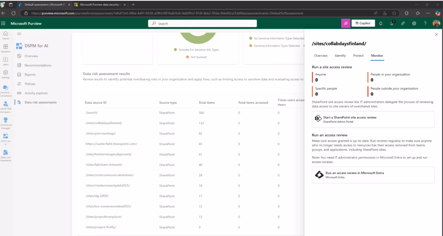This screenshot has width=443, height=236.
Task: Open Insider Risk Management in the left rail
Action: 5,107
